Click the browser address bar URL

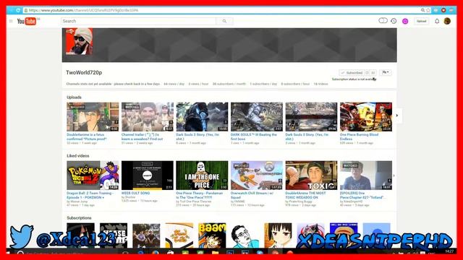pos(83,10)
